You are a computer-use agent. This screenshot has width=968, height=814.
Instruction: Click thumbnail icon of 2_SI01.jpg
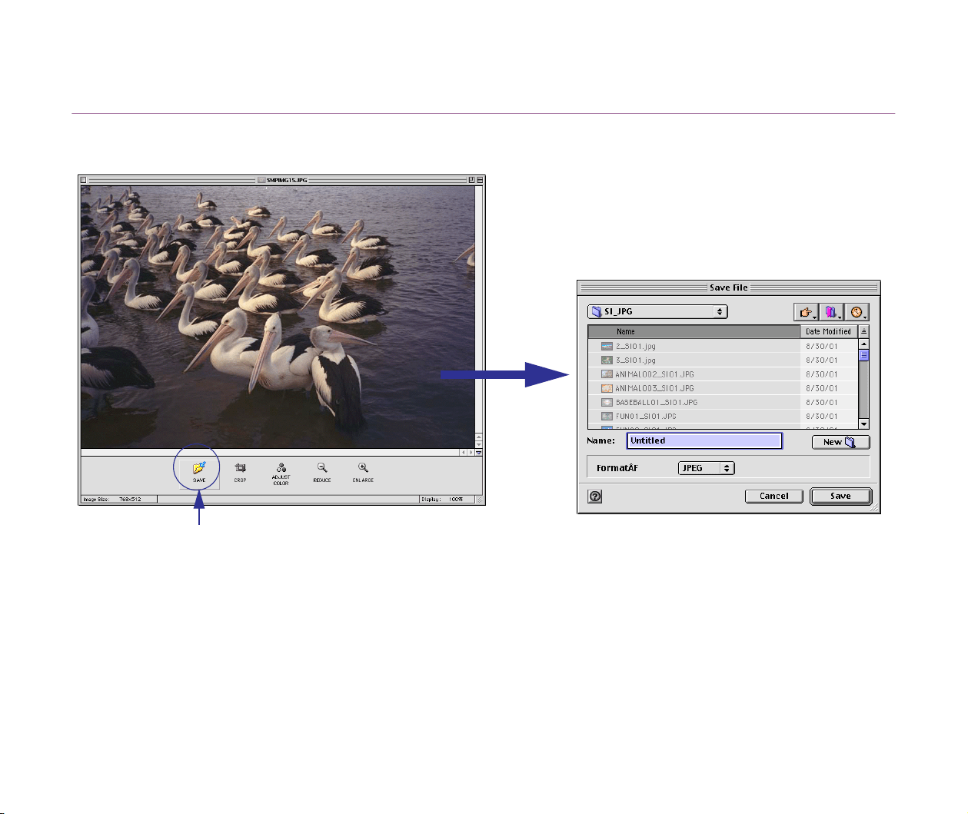click(607, 346)
